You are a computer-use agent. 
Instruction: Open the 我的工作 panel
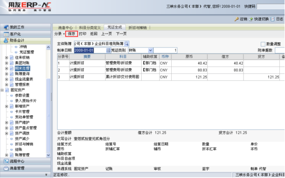click(25, 27)
